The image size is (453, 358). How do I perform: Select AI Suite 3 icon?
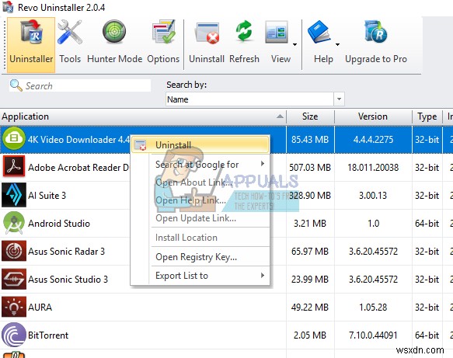pos(13,195)
